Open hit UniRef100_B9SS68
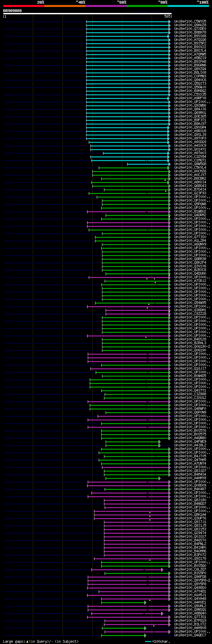 pyautogui.click(x=190, y=36)
